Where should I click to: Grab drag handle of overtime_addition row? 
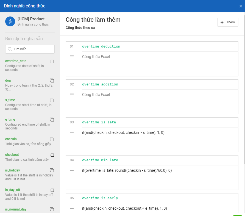[72, 94]
